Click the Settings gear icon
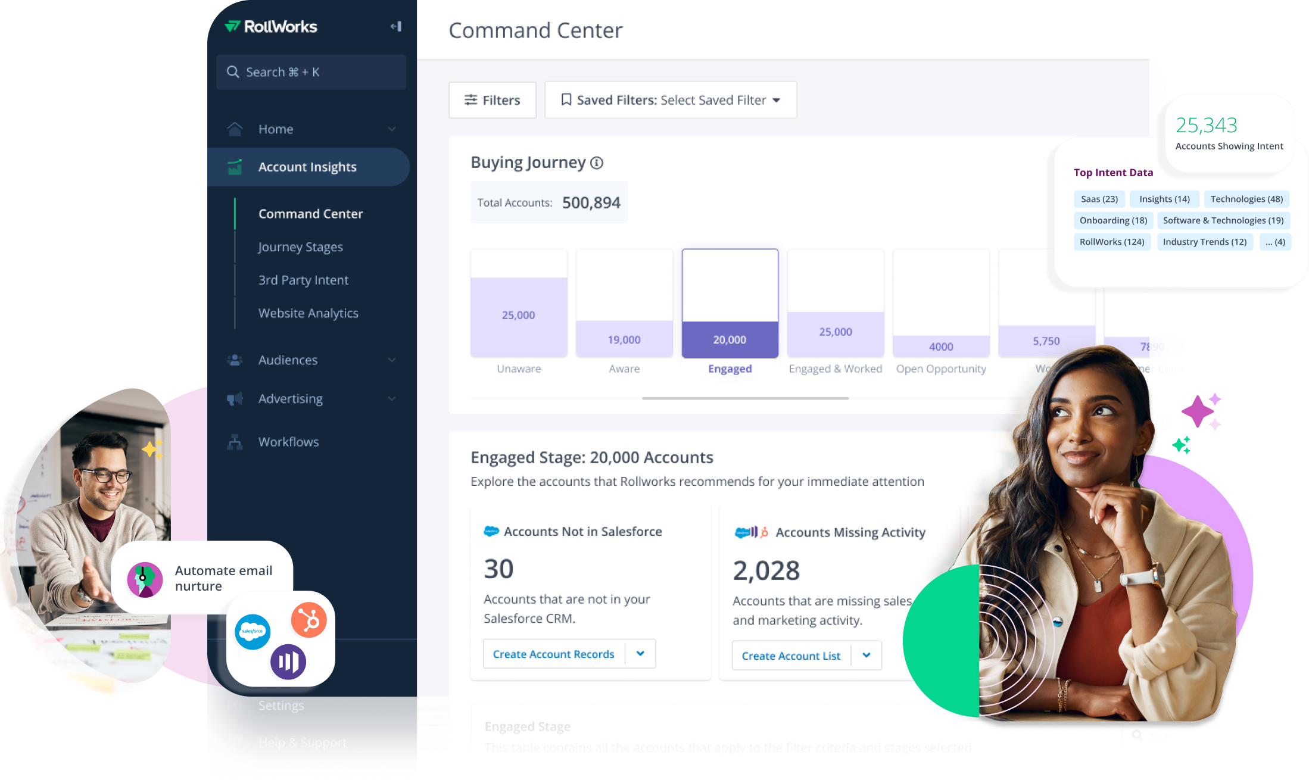Viewport: 1309px width, 780px height. 235,706
